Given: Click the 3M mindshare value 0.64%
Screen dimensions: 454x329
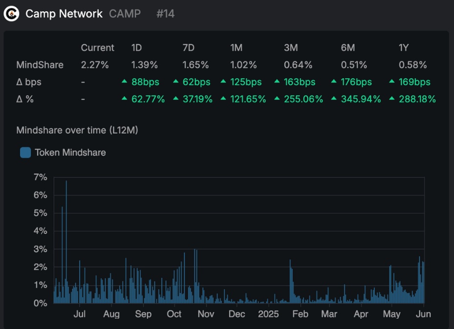Looking at the screenshot, I should click(298, 65).
